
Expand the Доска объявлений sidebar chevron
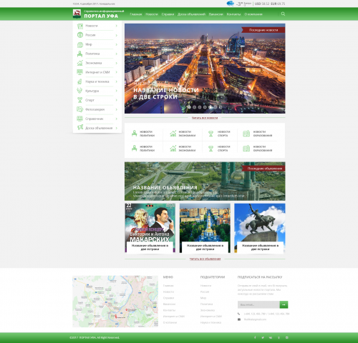[x=117, y=128]
